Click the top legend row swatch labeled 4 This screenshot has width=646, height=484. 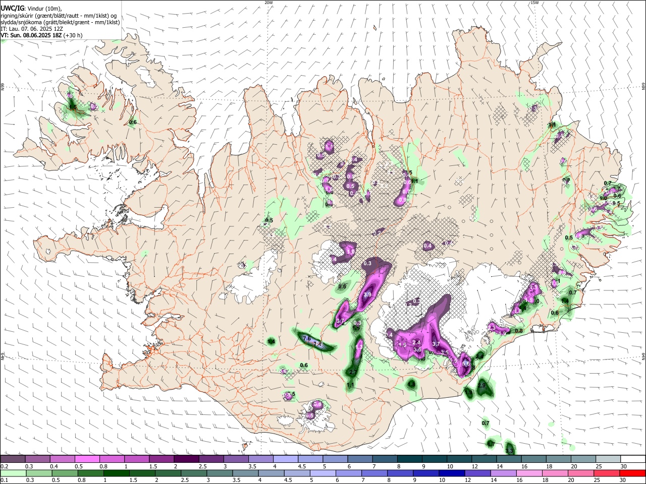click(285, 459)
